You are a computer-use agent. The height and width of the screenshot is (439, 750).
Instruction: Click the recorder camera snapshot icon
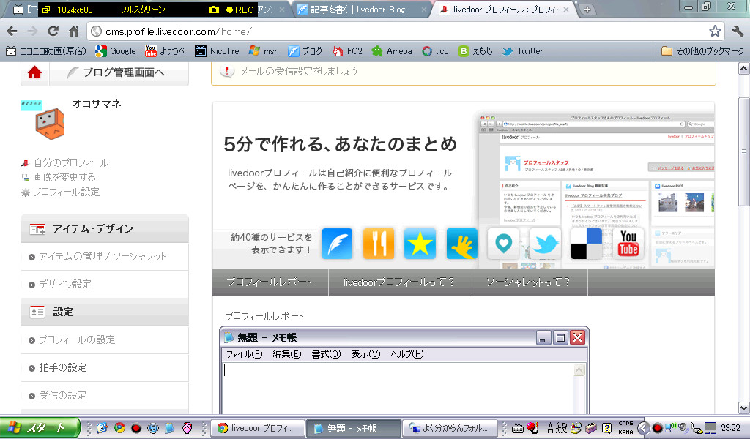click(x=214, y=10)
